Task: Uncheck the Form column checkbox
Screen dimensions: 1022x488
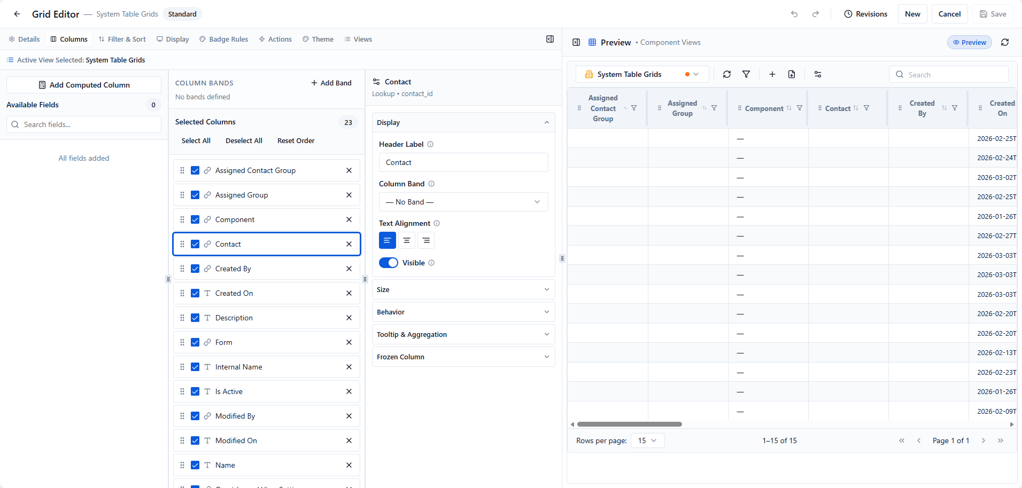Action: (195, 342)
